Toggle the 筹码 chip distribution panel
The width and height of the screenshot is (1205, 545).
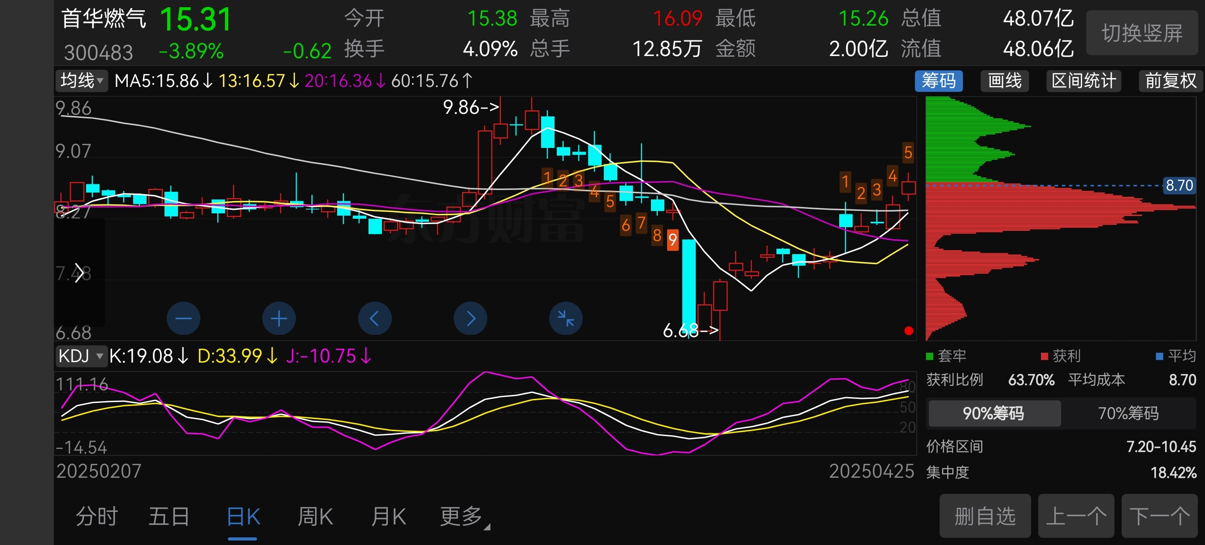click(938, 81)
